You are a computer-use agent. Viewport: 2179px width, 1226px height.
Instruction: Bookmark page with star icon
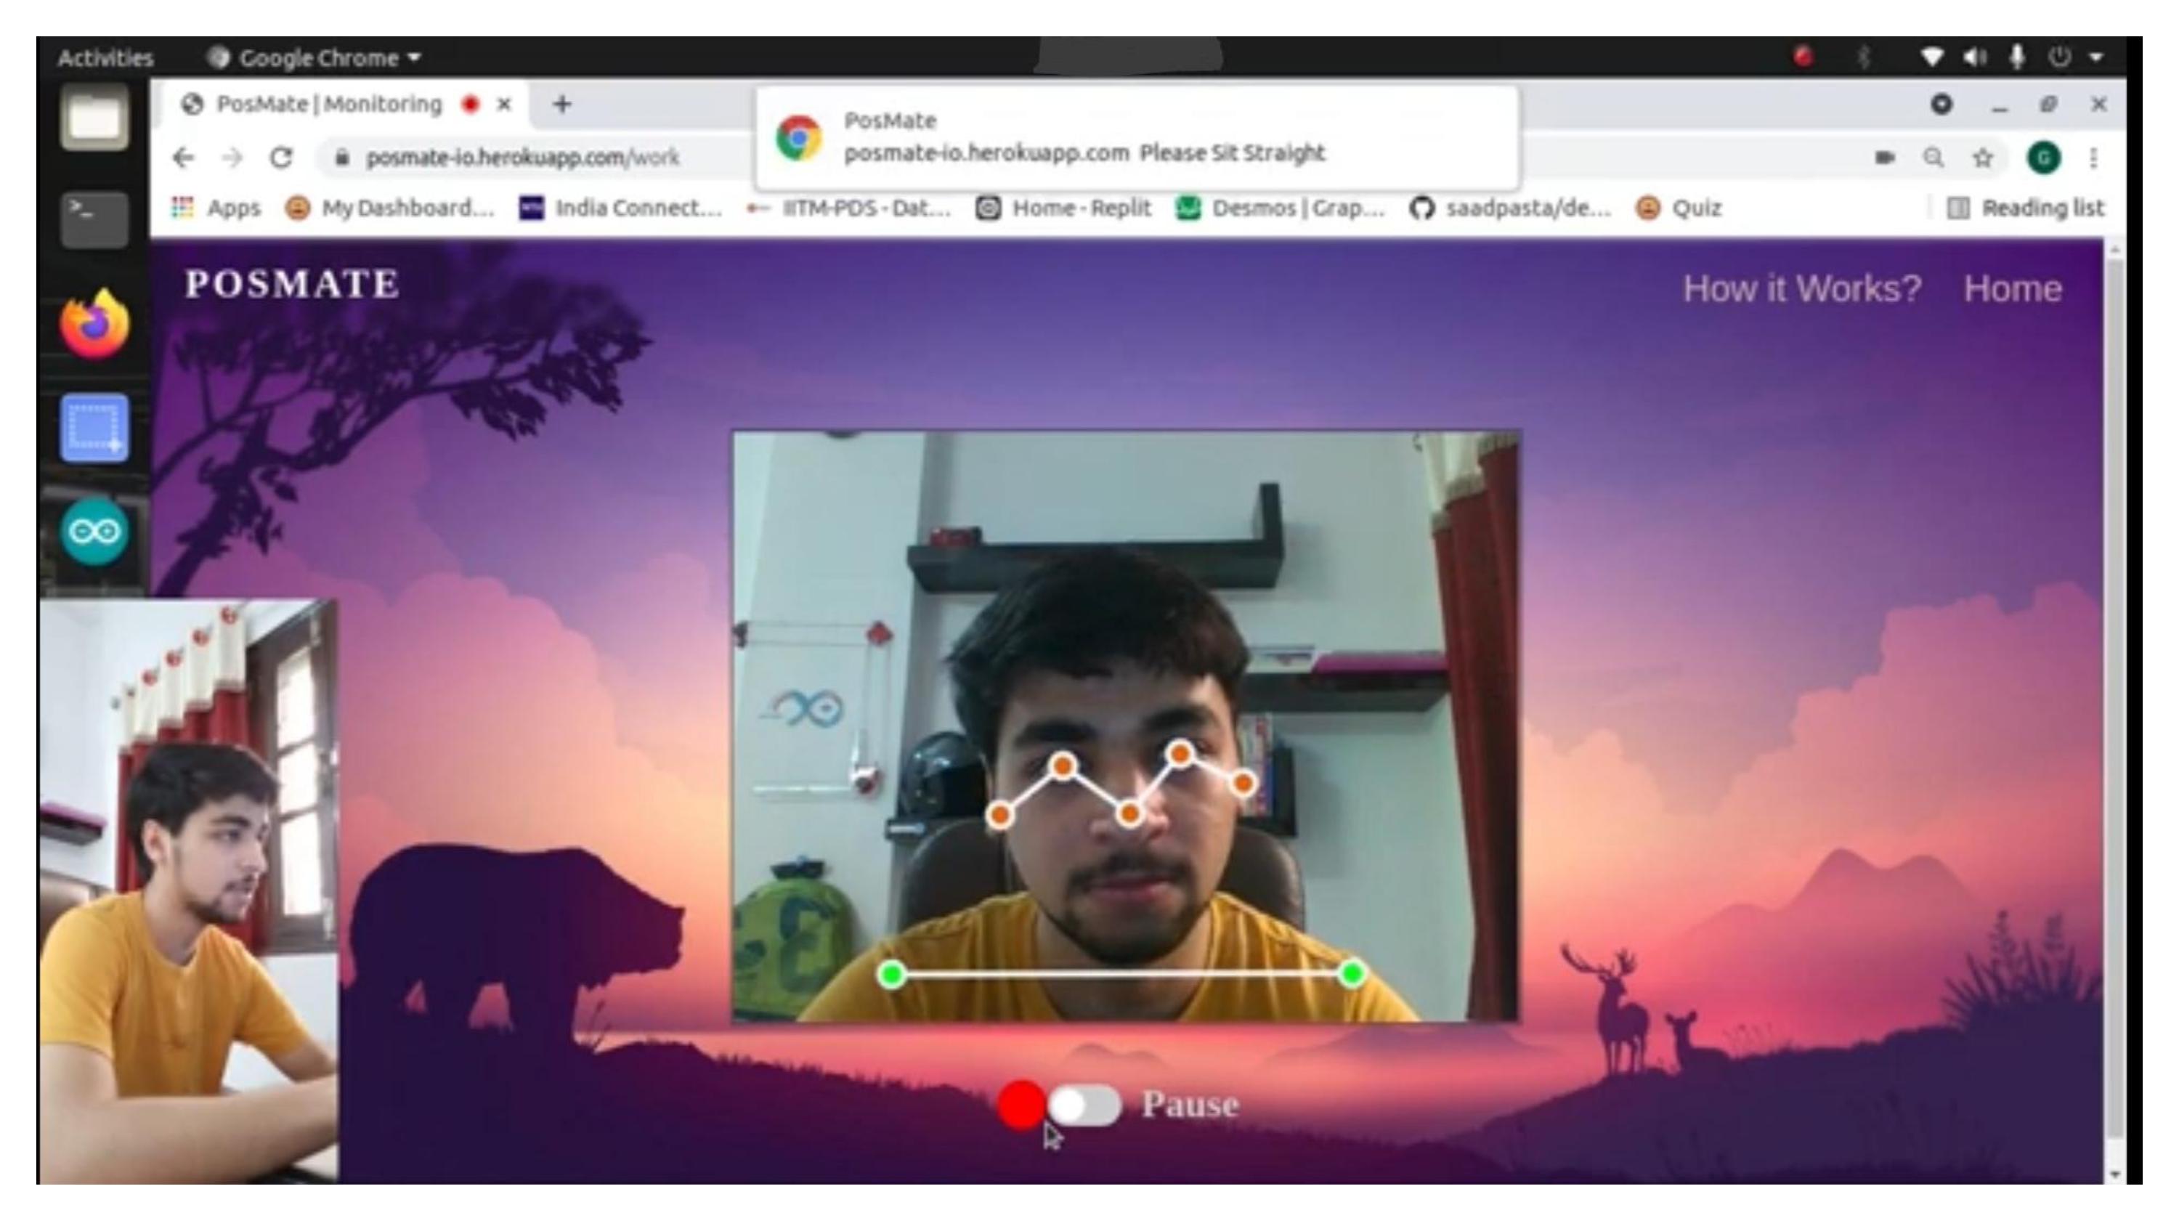(1984, 158)
